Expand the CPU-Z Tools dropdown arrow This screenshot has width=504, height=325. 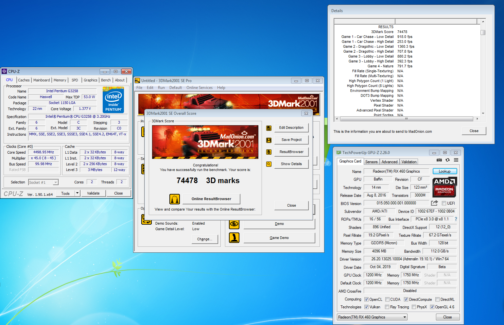coord(78,193)
